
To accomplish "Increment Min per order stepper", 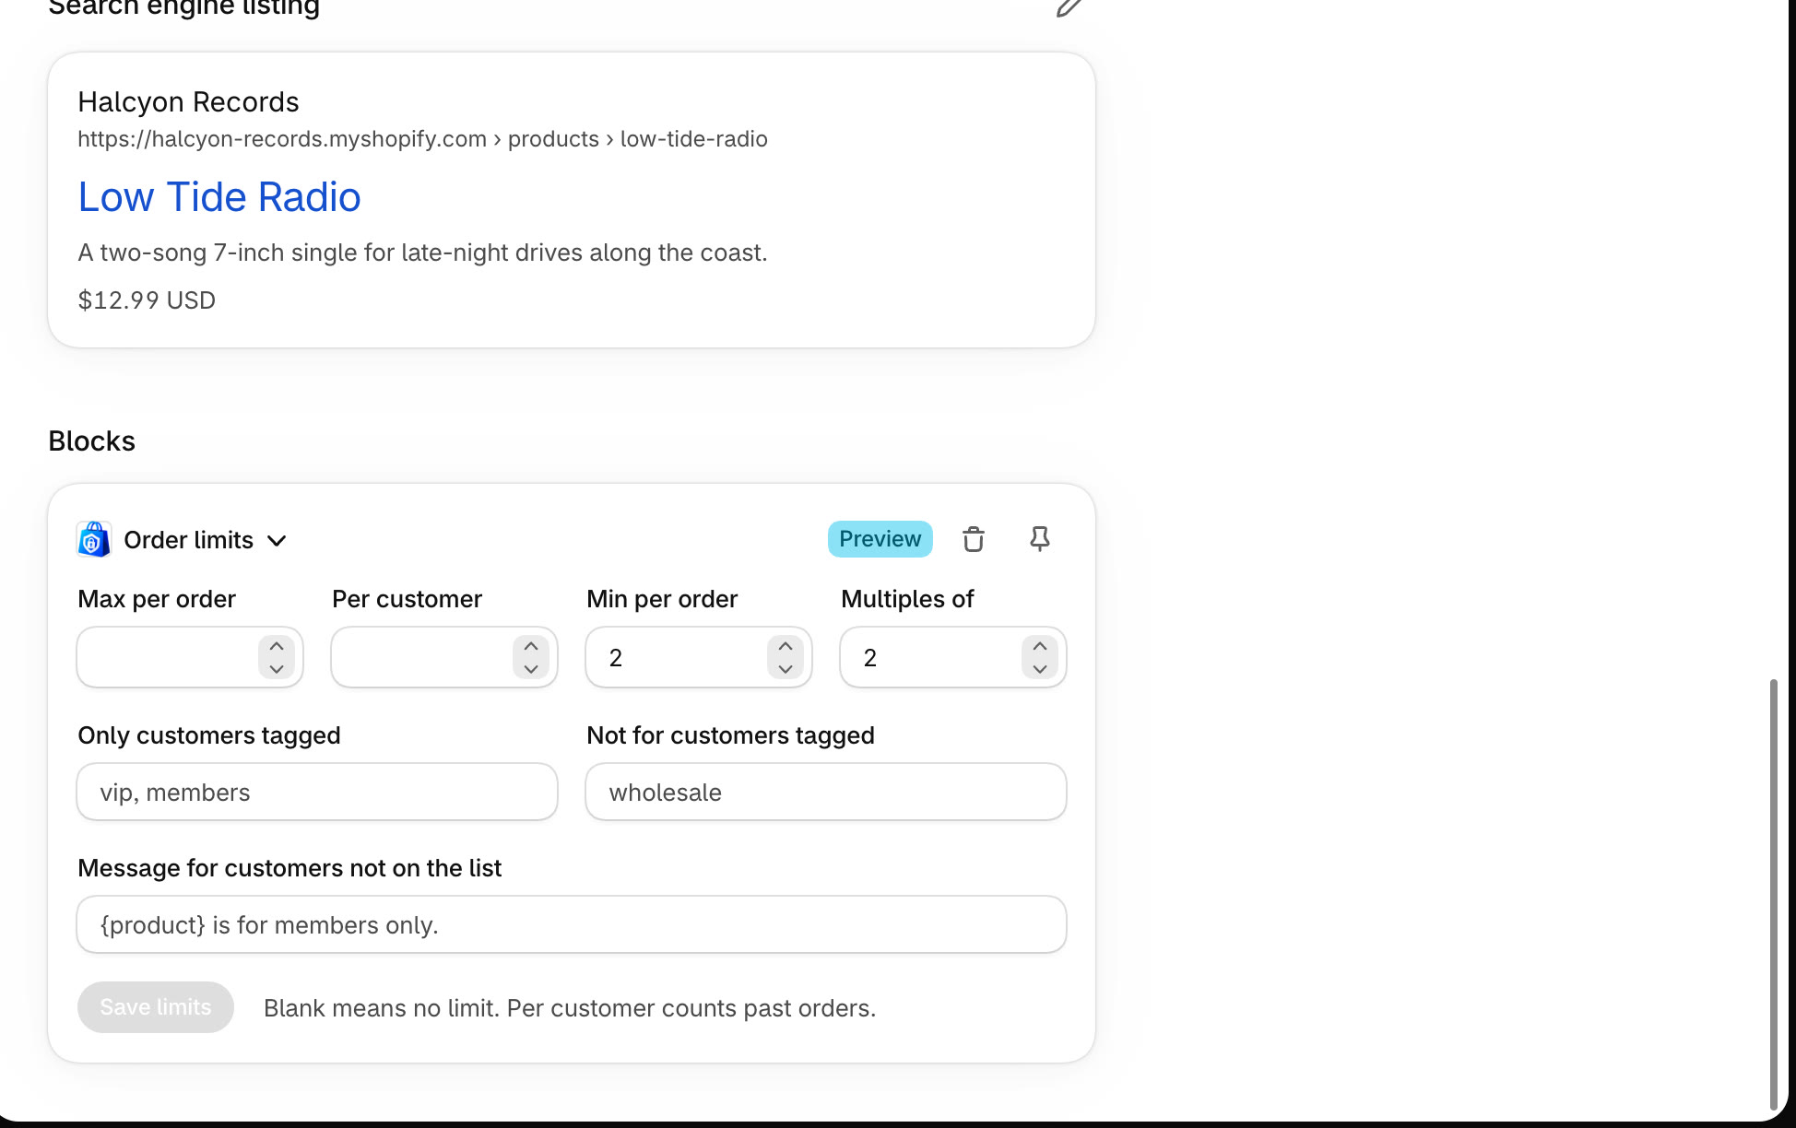I will tap(786, 646).
